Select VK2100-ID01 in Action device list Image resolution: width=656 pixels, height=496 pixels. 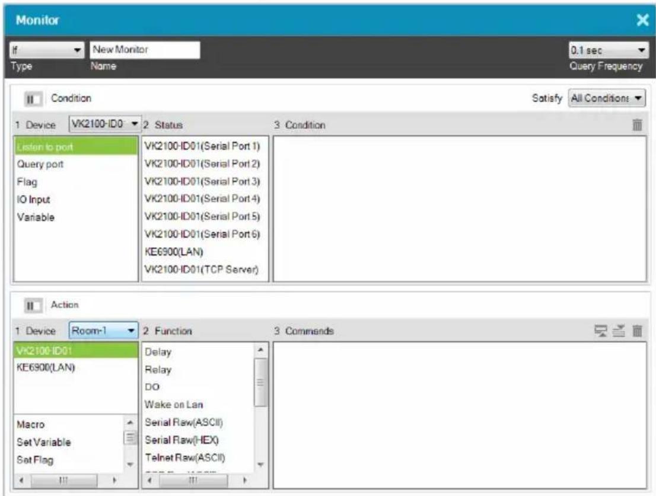pyautogui.click(x=76, y=351)
